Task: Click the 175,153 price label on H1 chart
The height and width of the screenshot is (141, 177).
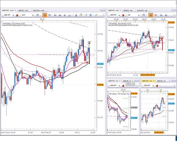Action: tap(134, 94)
